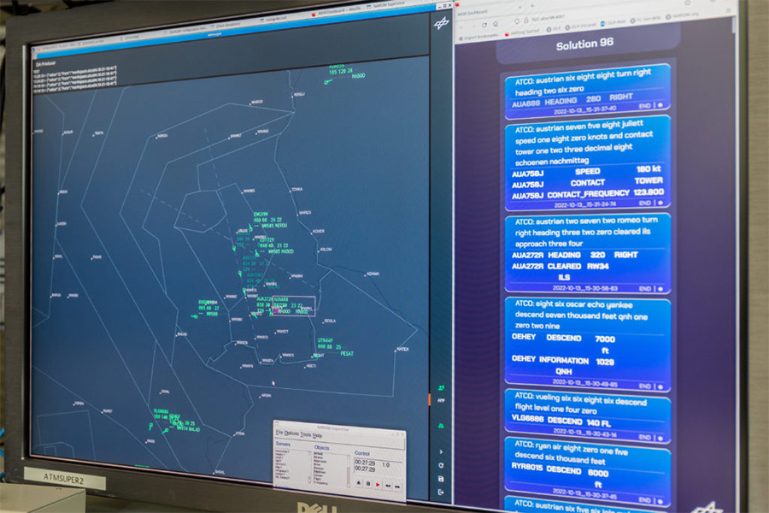Click the square stop button in Control
Image resolution: width=769 pixels, height=513 pixels.
point(368,484)
